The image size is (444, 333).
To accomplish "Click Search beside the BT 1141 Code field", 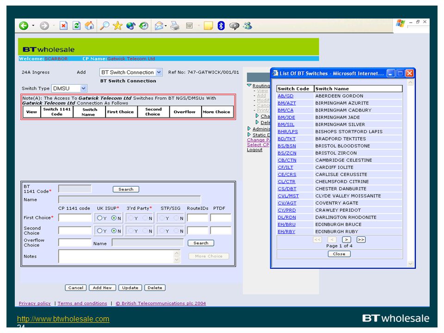I will tap(126, 189).
